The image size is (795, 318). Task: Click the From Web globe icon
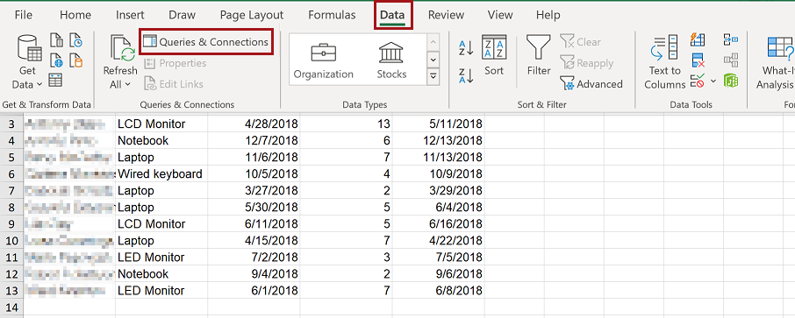click(x=57, y=60)
